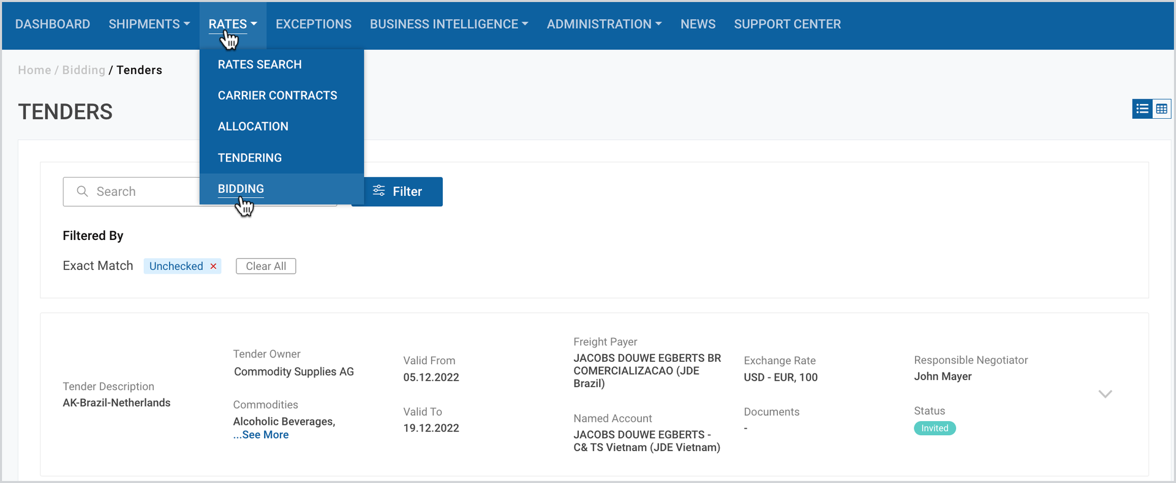Select Rates Search menu entry
The image size is (1176, 483).
pyautogui.click(x=282, y=65)
